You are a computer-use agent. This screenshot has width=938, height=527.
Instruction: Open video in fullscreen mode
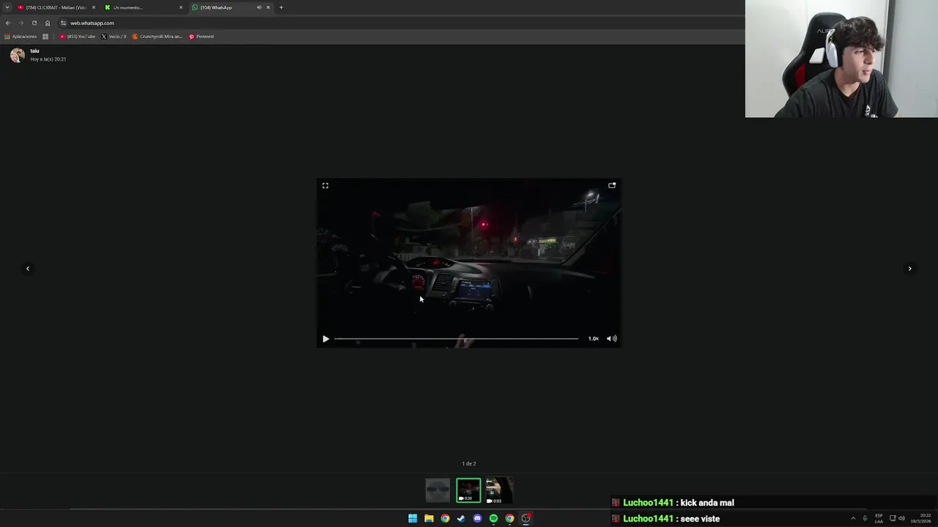[325, 186]
